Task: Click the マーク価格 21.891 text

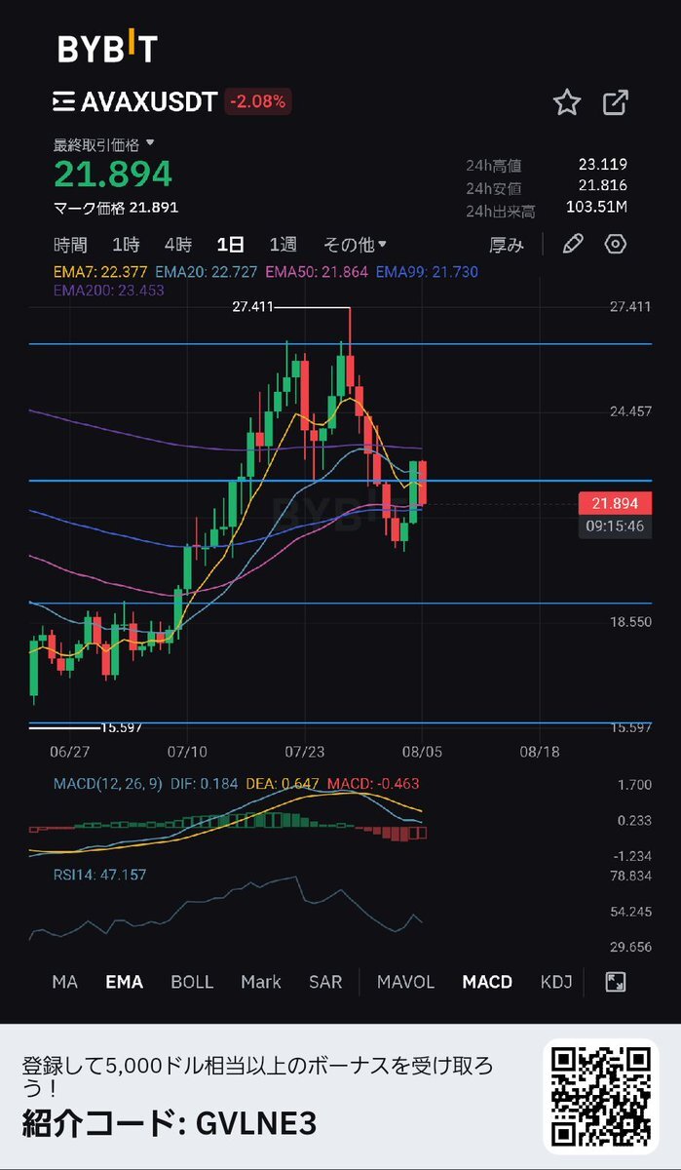Action: 116,207
